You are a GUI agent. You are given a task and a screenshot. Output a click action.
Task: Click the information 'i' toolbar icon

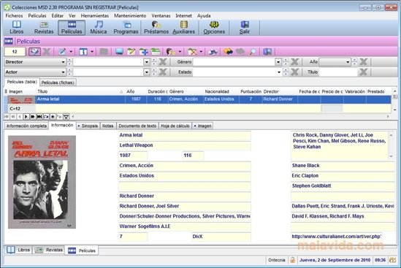pyautogui.click(x=83, y=52)
